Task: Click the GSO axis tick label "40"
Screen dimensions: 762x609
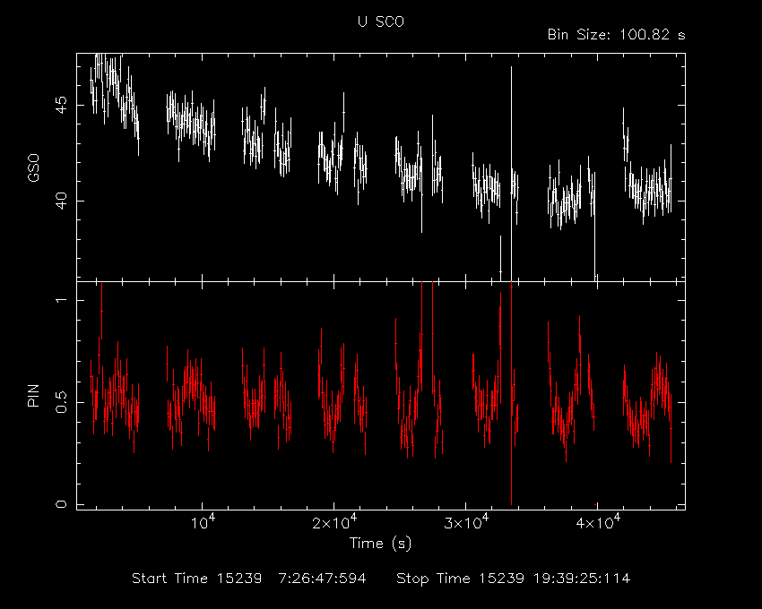Action: 62,201
